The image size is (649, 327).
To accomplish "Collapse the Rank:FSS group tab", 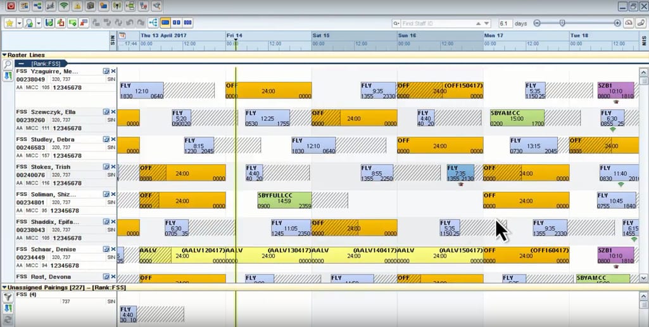I will tap(22, 64).
